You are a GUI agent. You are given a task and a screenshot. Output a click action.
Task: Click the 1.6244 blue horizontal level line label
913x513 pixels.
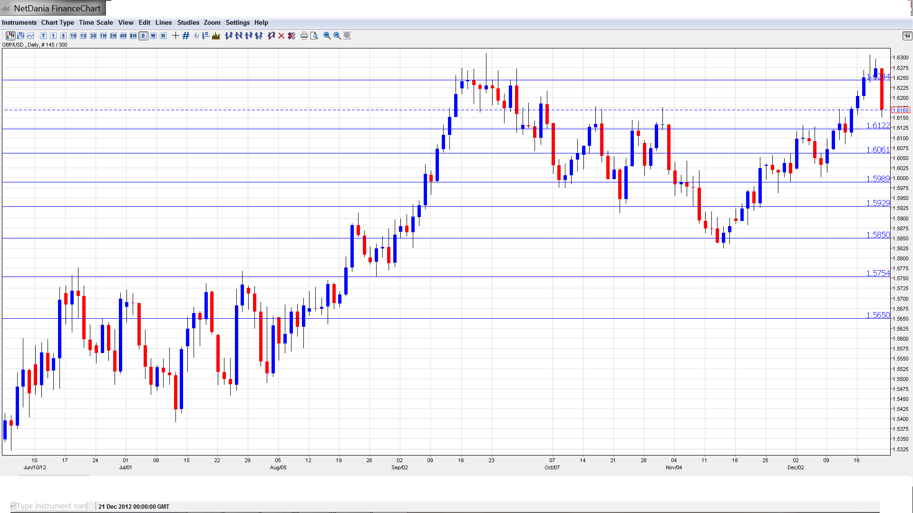tap(878, 76)
